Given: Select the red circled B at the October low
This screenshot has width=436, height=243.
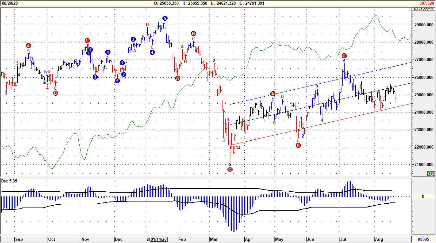Looking at the screenshot, I should point(56,93).
